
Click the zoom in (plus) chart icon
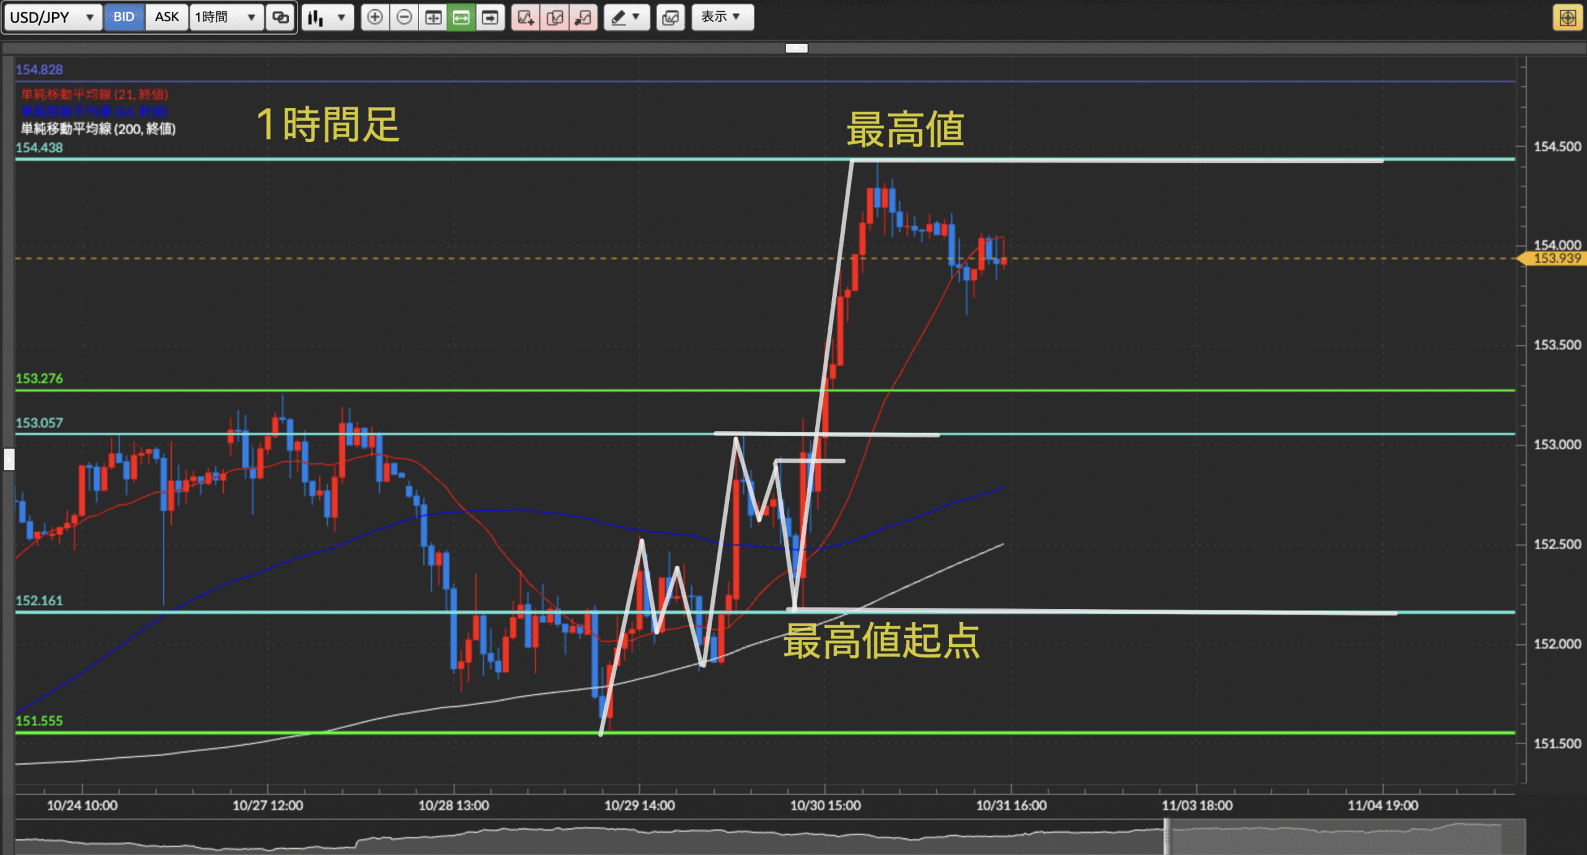(374, 17)
